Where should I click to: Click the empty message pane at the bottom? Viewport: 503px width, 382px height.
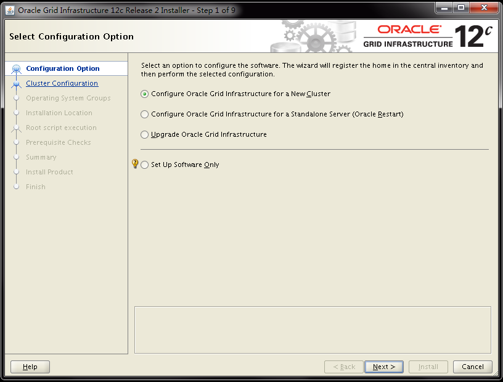coord(313,330)
